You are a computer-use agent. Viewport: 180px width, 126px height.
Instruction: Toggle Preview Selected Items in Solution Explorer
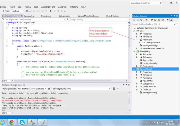pyautogui.click(x=172, y=20)
